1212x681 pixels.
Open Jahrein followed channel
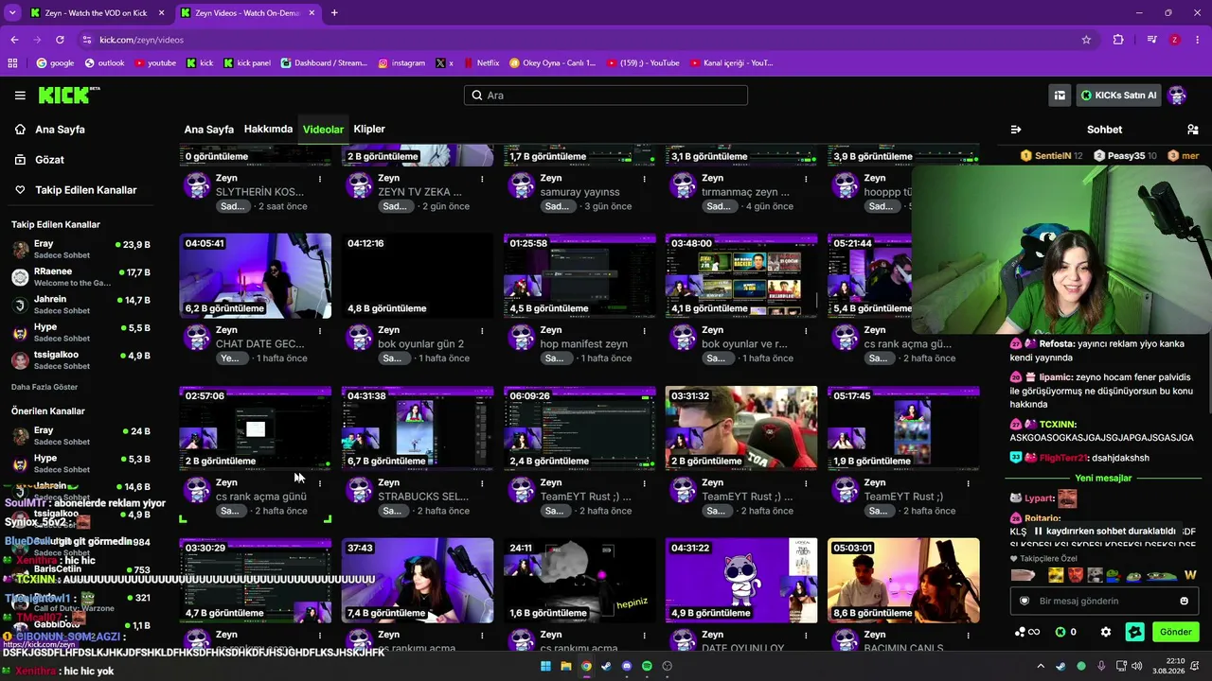pos(80,305)
